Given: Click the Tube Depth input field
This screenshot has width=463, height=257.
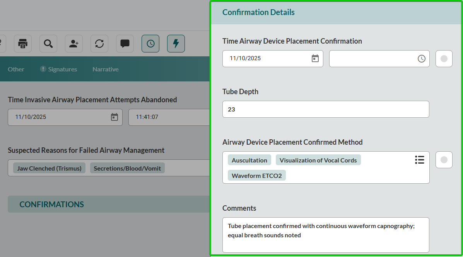Looking at the screenshot, I should click(326, 109).
